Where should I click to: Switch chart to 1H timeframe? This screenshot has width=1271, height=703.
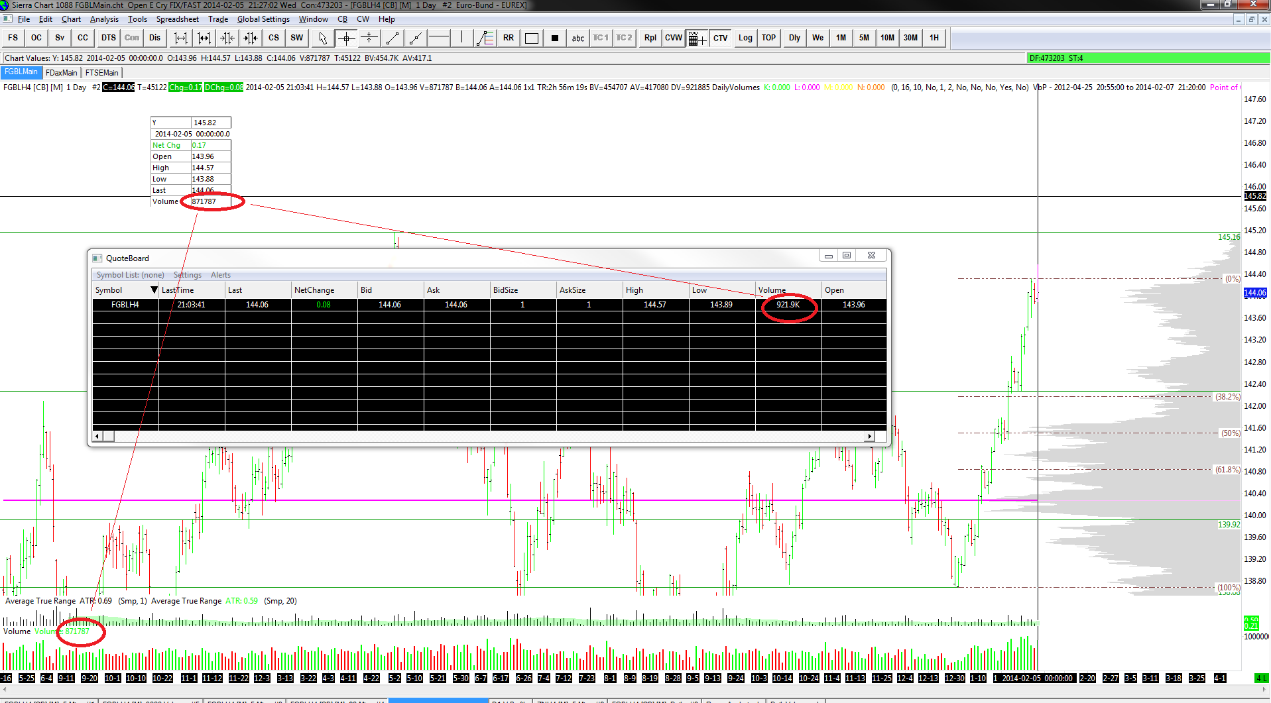pos(934,38)
